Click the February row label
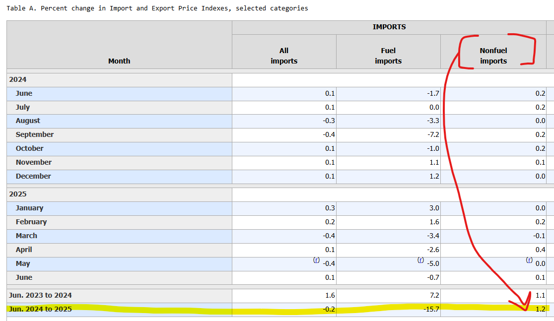This screenshot has height=321, width=554. point(31,222)
